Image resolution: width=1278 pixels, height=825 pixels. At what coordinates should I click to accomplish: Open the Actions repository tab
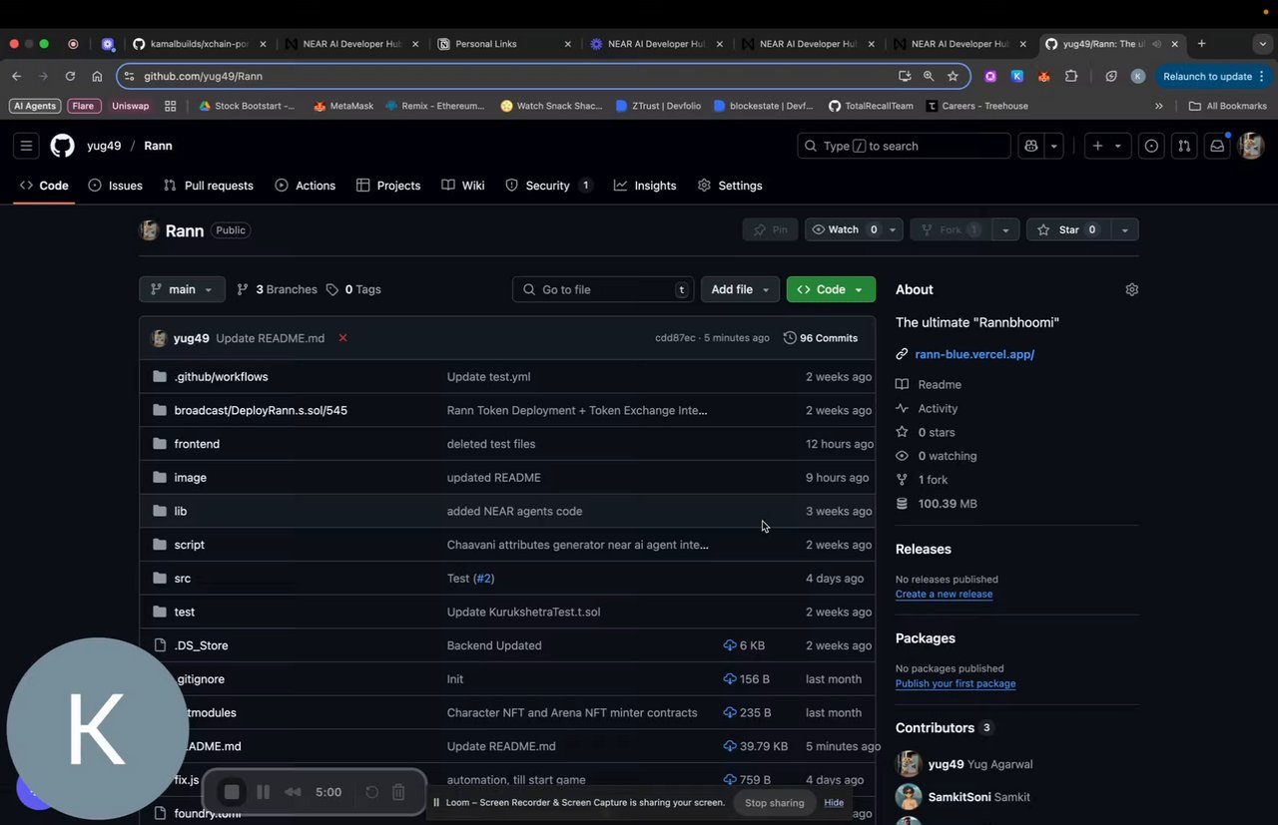tap(306, 186)
